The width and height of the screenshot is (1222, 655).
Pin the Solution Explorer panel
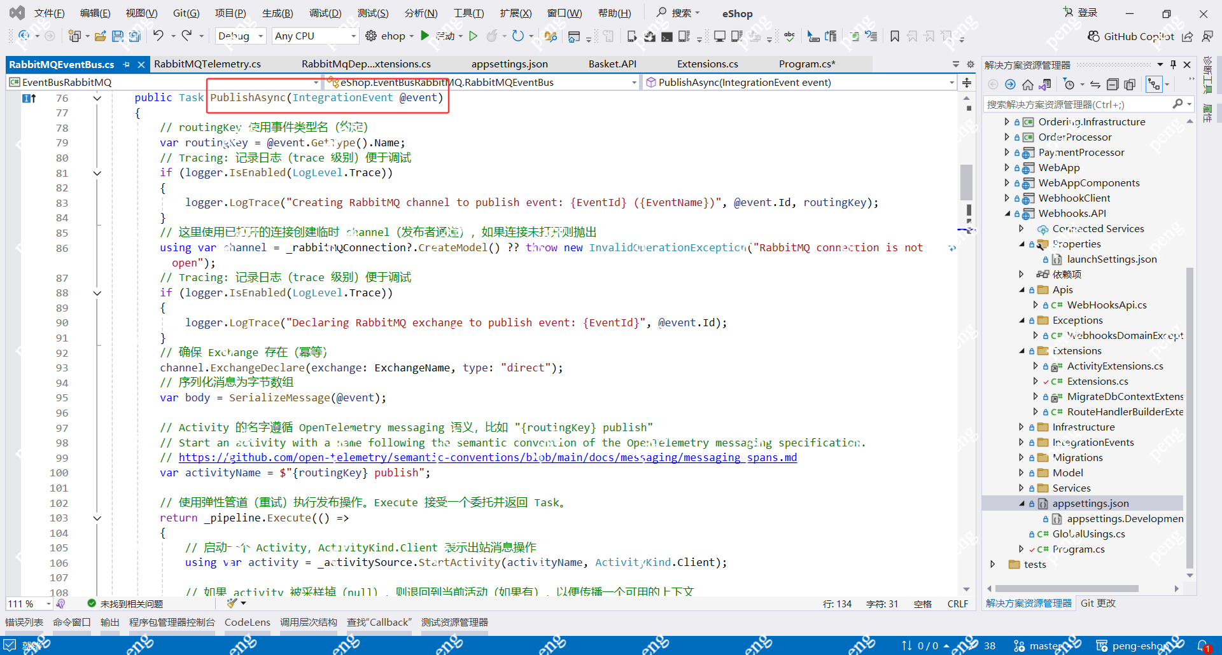pos(1173,64)
